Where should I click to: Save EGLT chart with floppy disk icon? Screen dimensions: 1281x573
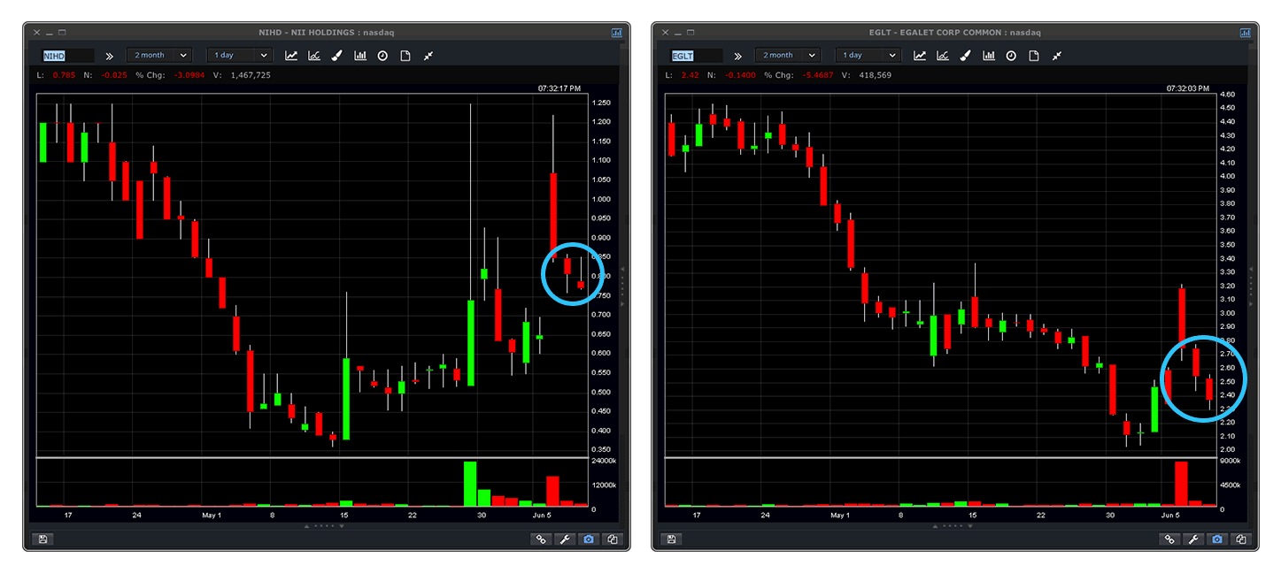[x=671, y=539]
